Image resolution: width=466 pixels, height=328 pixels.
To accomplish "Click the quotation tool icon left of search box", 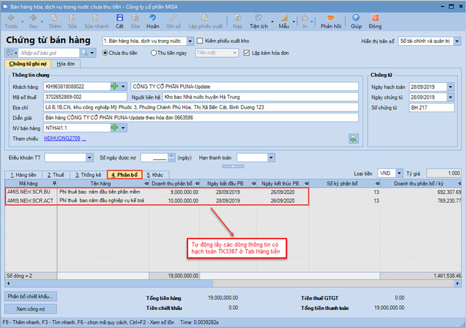I will (x=10, y=53).
